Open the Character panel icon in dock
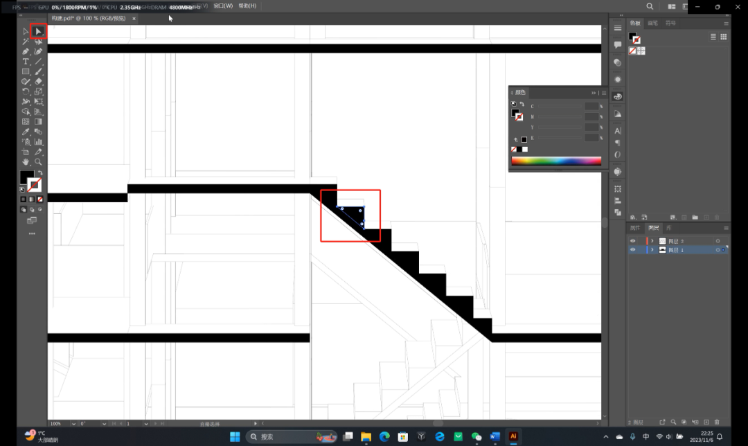 (618, 131)
